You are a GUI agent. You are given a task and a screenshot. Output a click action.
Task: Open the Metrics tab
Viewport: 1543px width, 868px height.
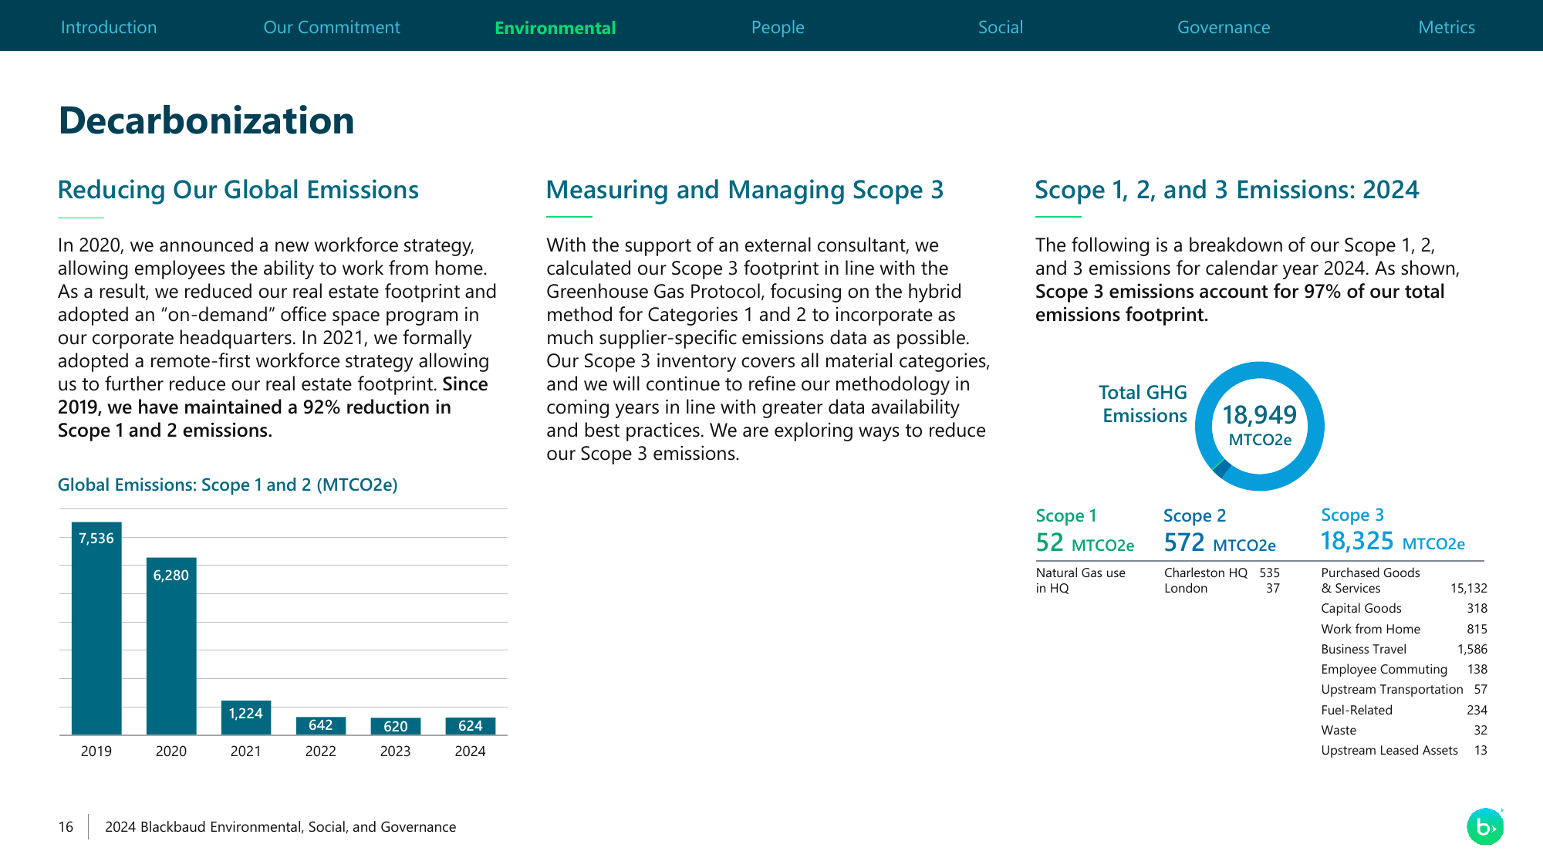click(x=1447, y=27)
